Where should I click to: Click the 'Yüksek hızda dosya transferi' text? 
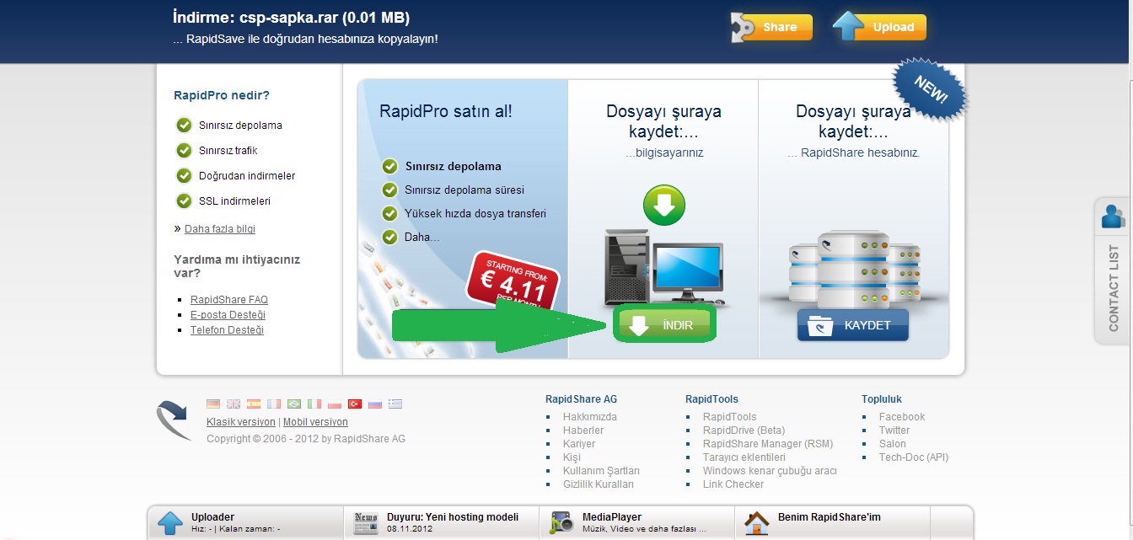coord(475,214)
